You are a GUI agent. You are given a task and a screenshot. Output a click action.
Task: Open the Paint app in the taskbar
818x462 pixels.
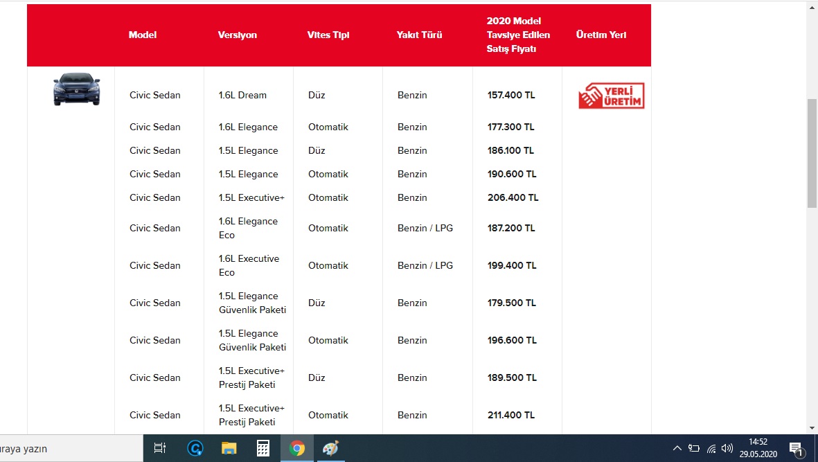pos(331,448)
